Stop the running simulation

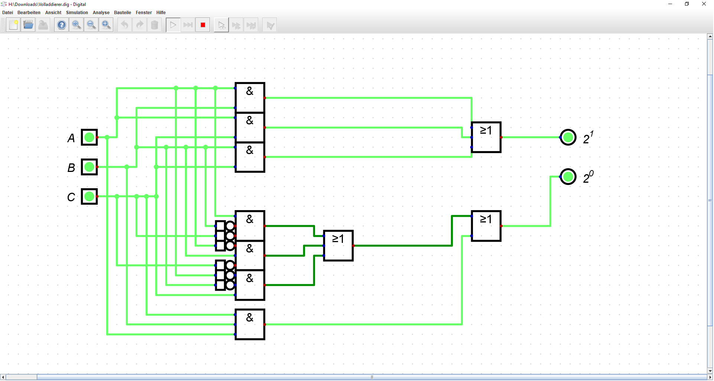point(203,25)
